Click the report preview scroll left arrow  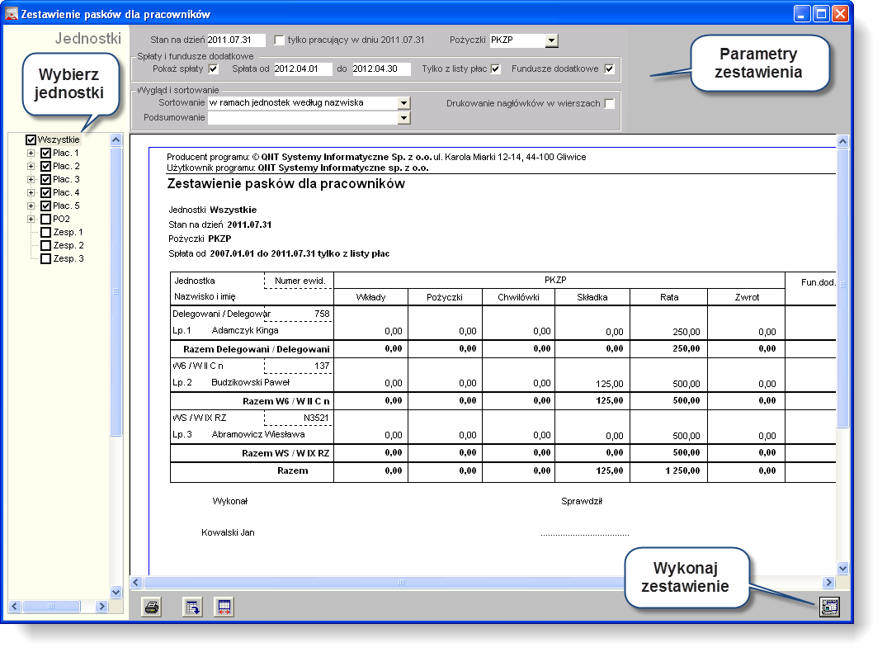coord(136,582)
